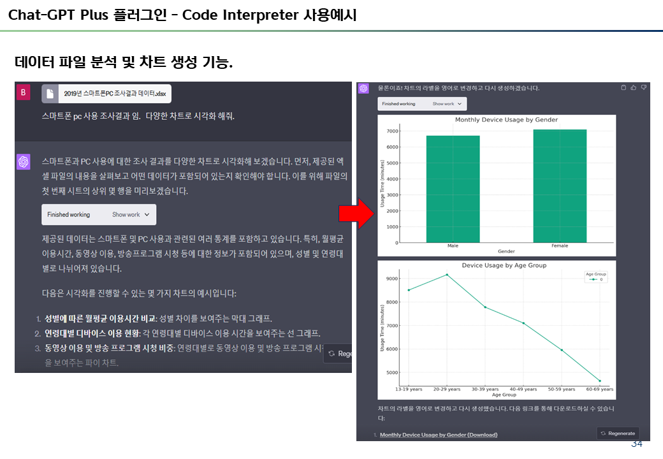663x459 pixels.
Task: Click the 9000 tick on age chart
Action: click(x=392, y=279)
